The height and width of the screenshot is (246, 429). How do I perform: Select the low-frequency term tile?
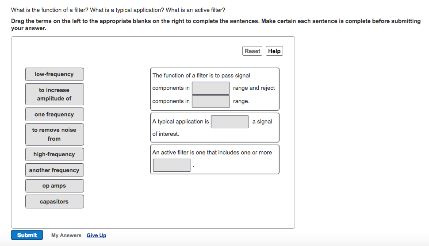[x=54, y=74]
